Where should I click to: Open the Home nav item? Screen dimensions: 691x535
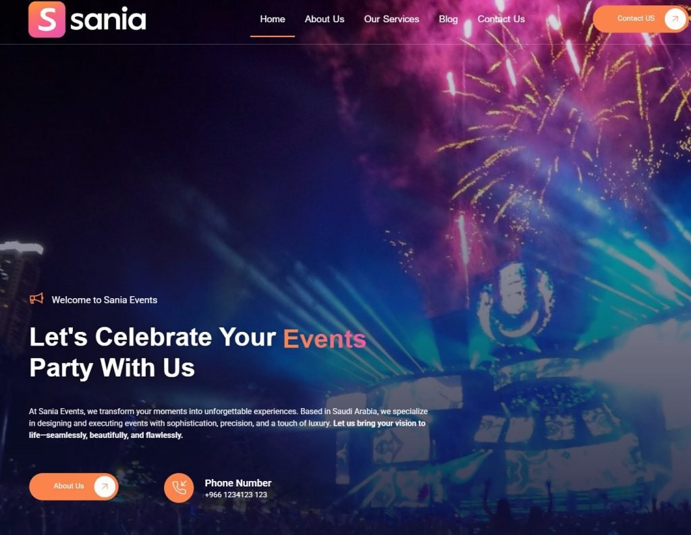[x=273, y=20]
